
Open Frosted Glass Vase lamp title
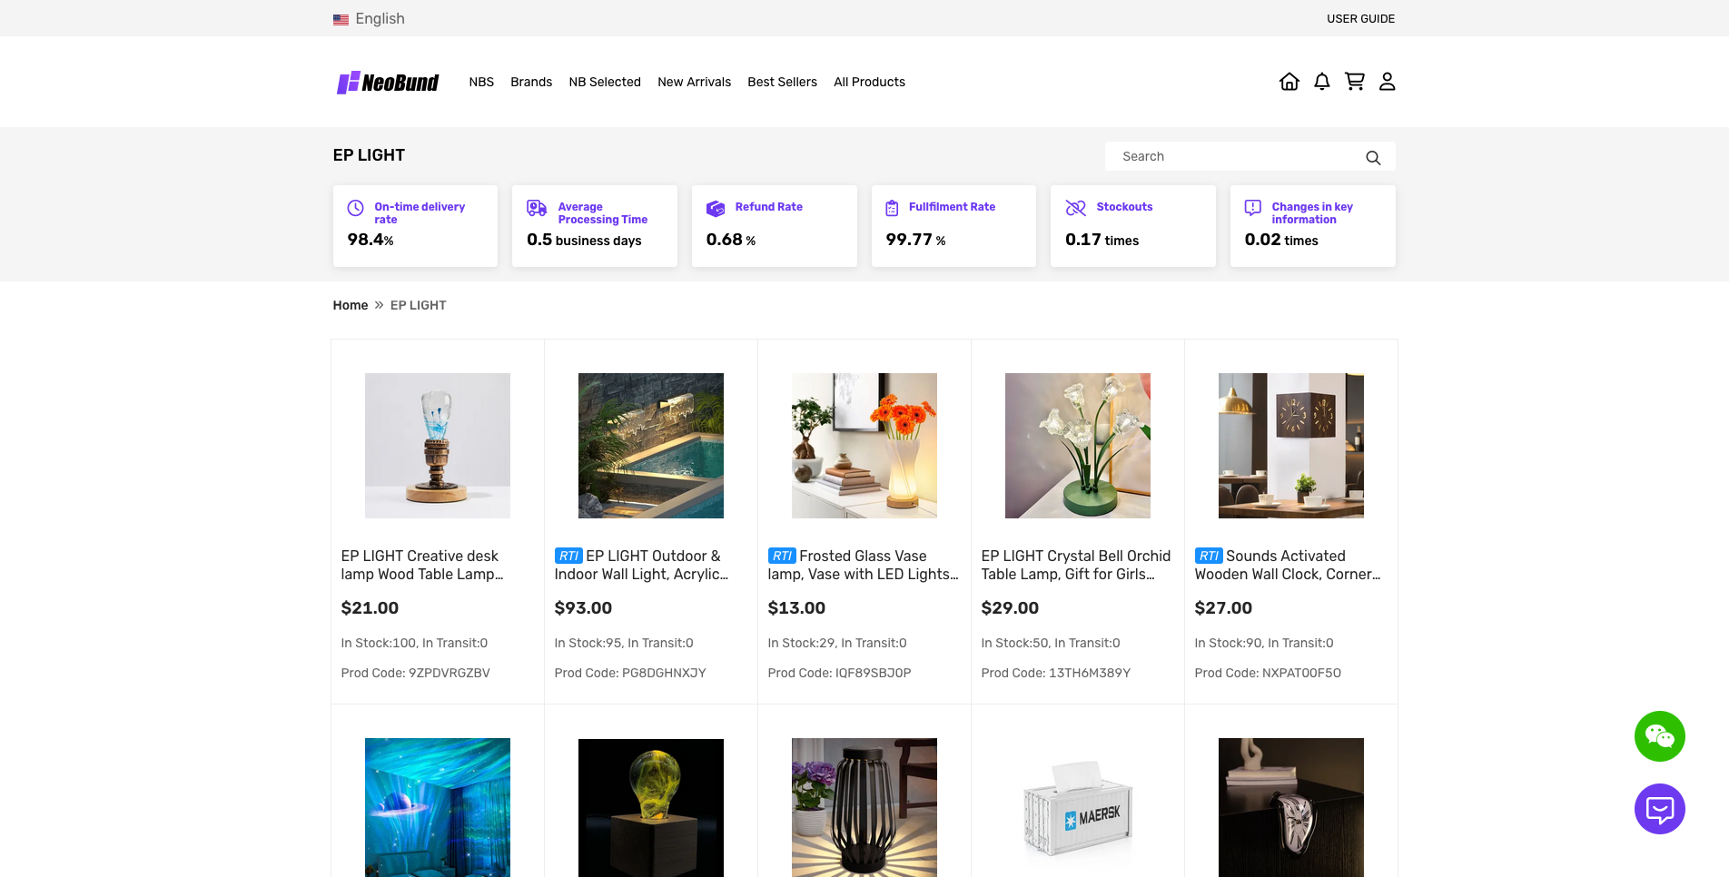pos(864,565)
